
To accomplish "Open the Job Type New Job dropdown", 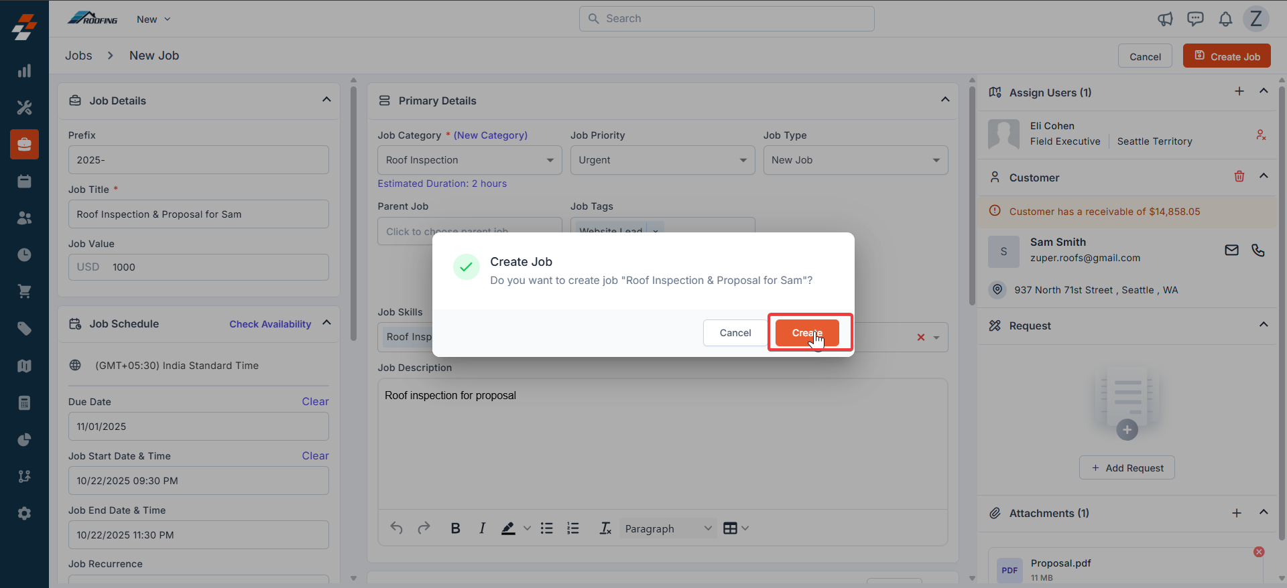I will point(855,160).
